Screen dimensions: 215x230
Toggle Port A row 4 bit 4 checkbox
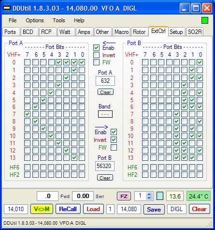(51, 92)
